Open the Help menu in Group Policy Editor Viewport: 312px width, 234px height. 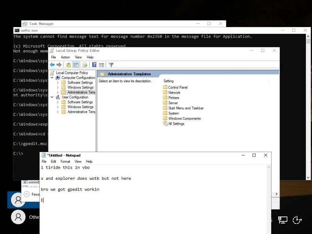tap(90, 57)
